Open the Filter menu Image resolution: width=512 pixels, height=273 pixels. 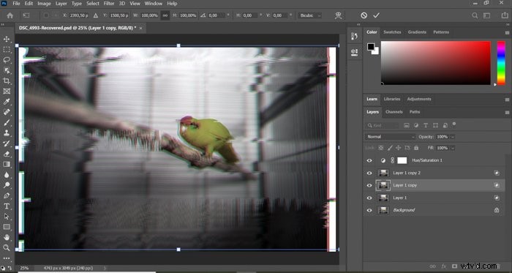coord(109,4)
